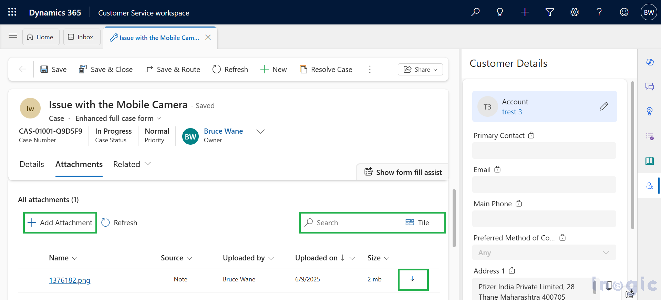This screenshot has height=300, width=661.
Task: Click the attachments Search field
Action: click(351, 223)
